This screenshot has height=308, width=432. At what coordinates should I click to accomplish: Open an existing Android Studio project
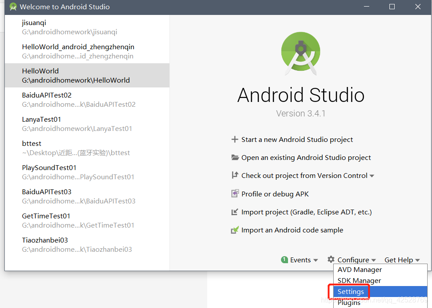pos(306,157)
